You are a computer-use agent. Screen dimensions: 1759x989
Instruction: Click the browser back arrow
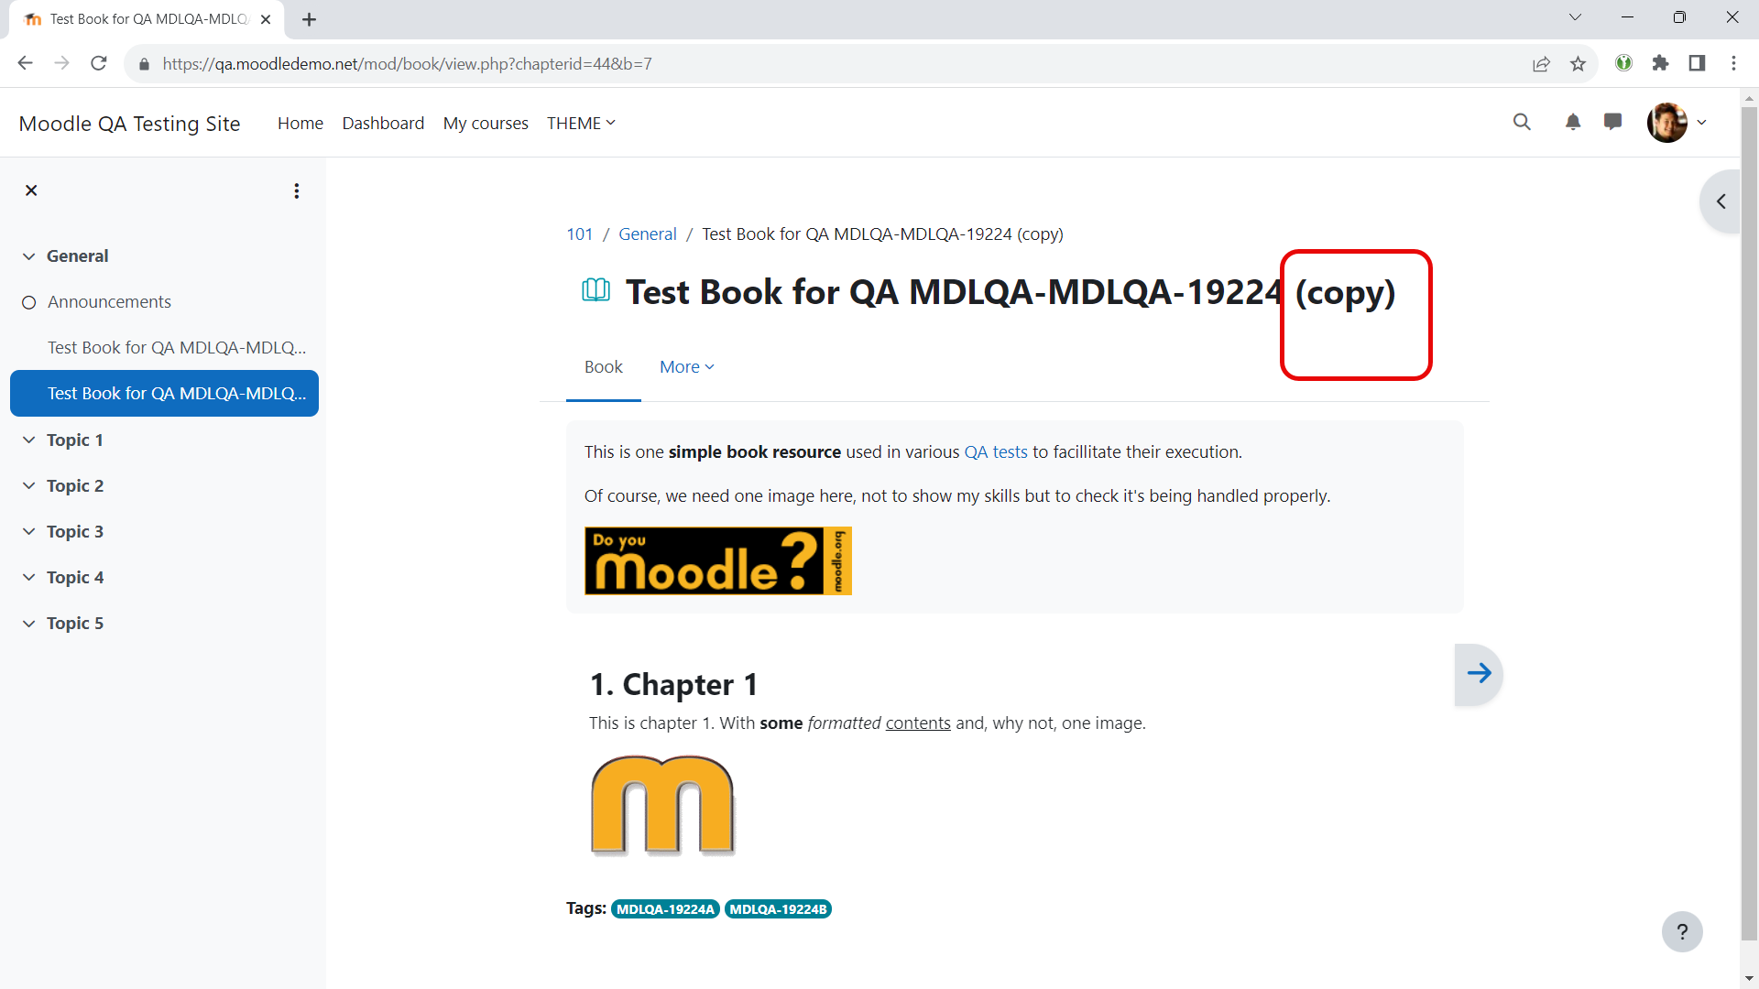coord(25,63)
